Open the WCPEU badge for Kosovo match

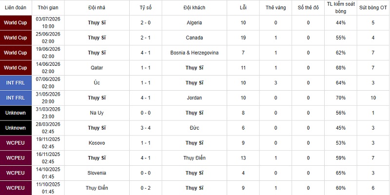point(16,143)
